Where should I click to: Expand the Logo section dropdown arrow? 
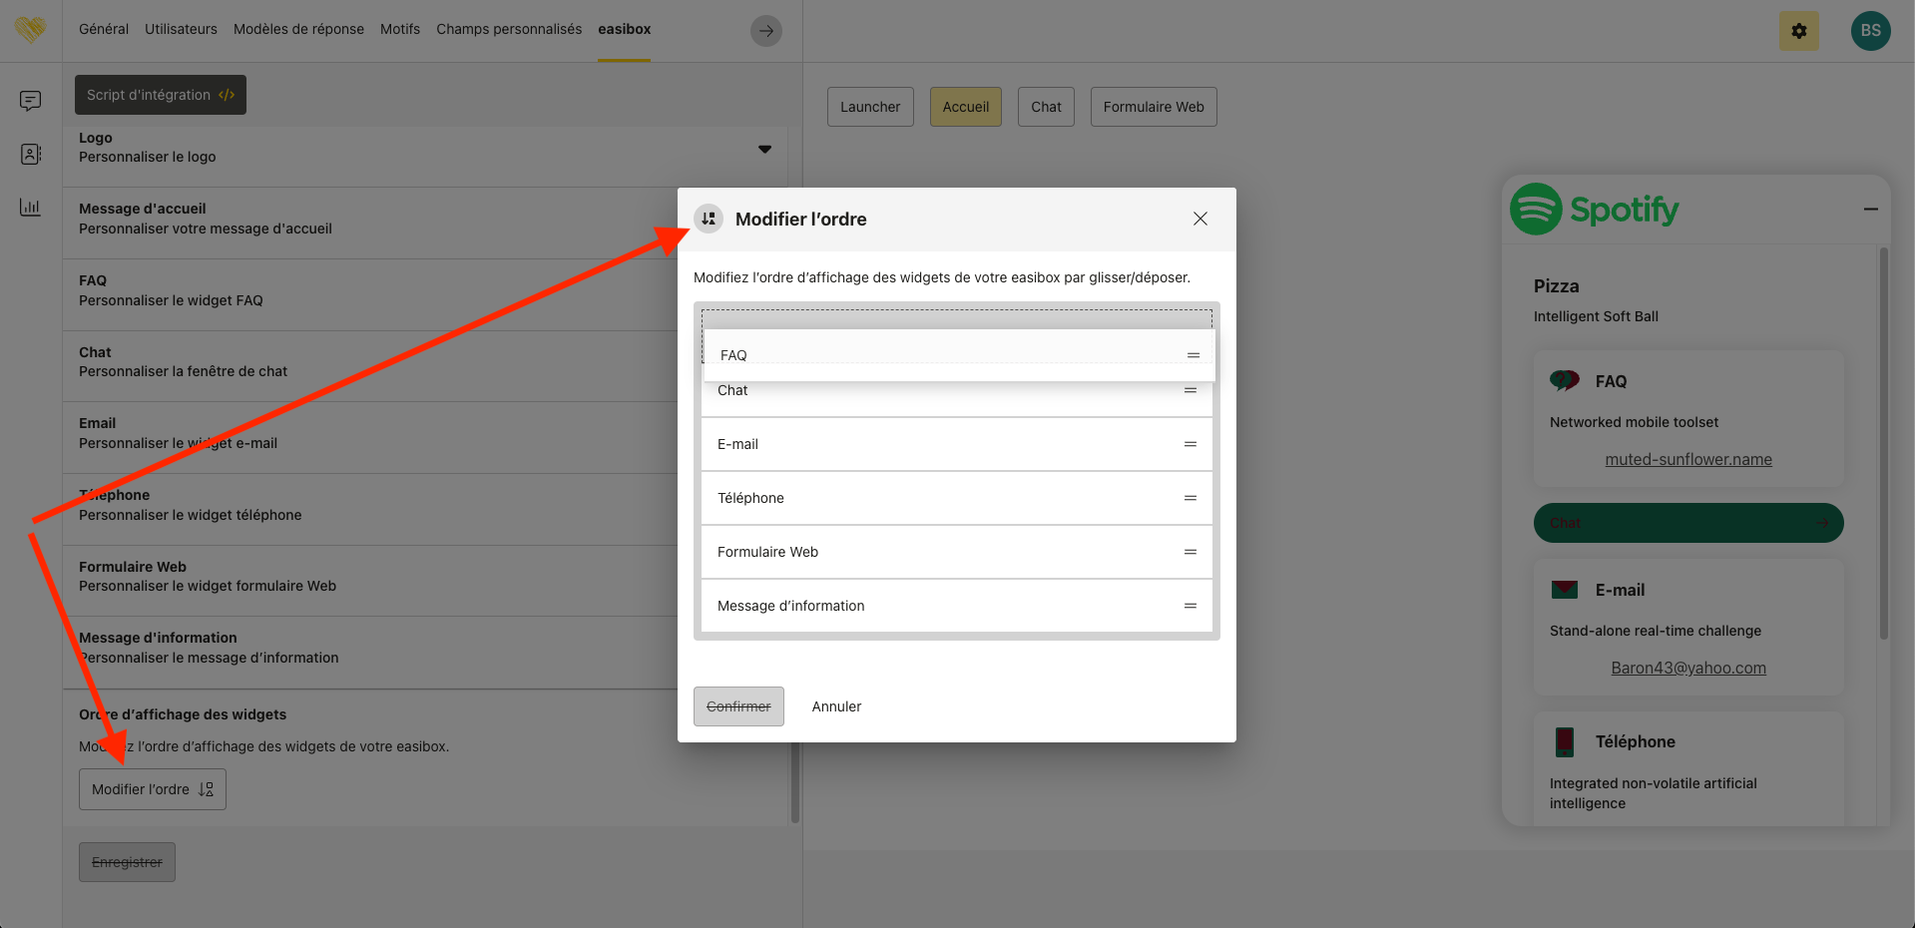tap(764, 149)
